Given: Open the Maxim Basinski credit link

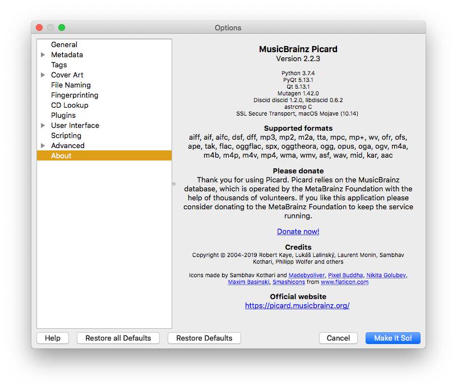Looking at the screenshot, I should pyautogui.click(x=248, y=282).
